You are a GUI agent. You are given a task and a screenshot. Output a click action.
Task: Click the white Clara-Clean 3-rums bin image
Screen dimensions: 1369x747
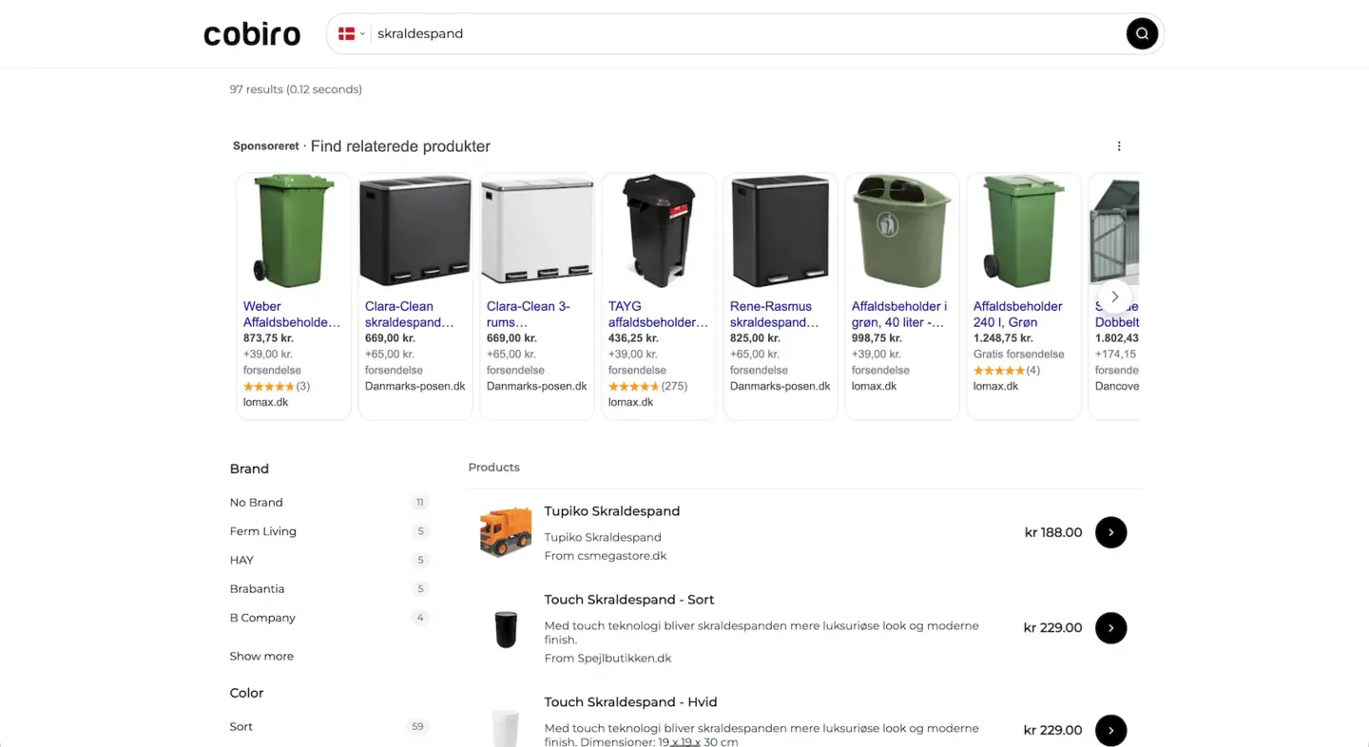point(537,231)
